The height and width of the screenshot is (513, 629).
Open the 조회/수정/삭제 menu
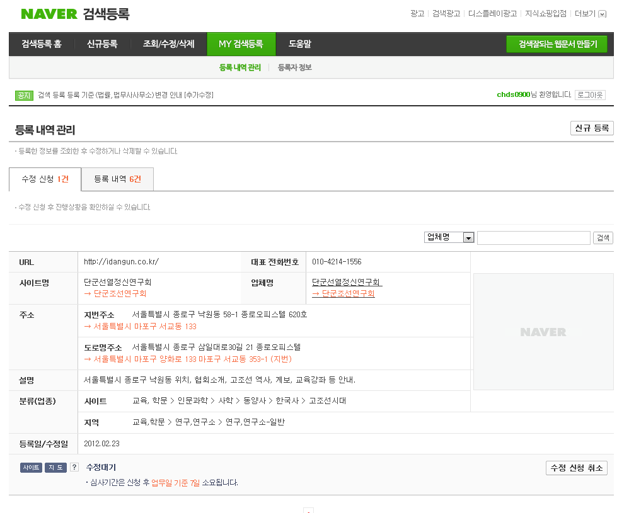(168, 43)
